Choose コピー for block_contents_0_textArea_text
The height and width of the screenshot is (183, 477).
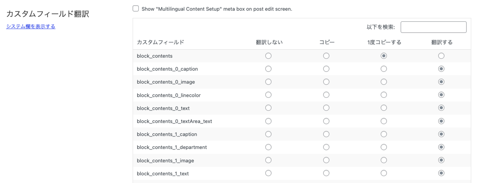coord(326,121)
